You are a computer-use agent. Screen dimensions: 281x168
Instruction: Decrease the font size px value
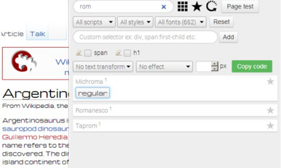(214, 69)
